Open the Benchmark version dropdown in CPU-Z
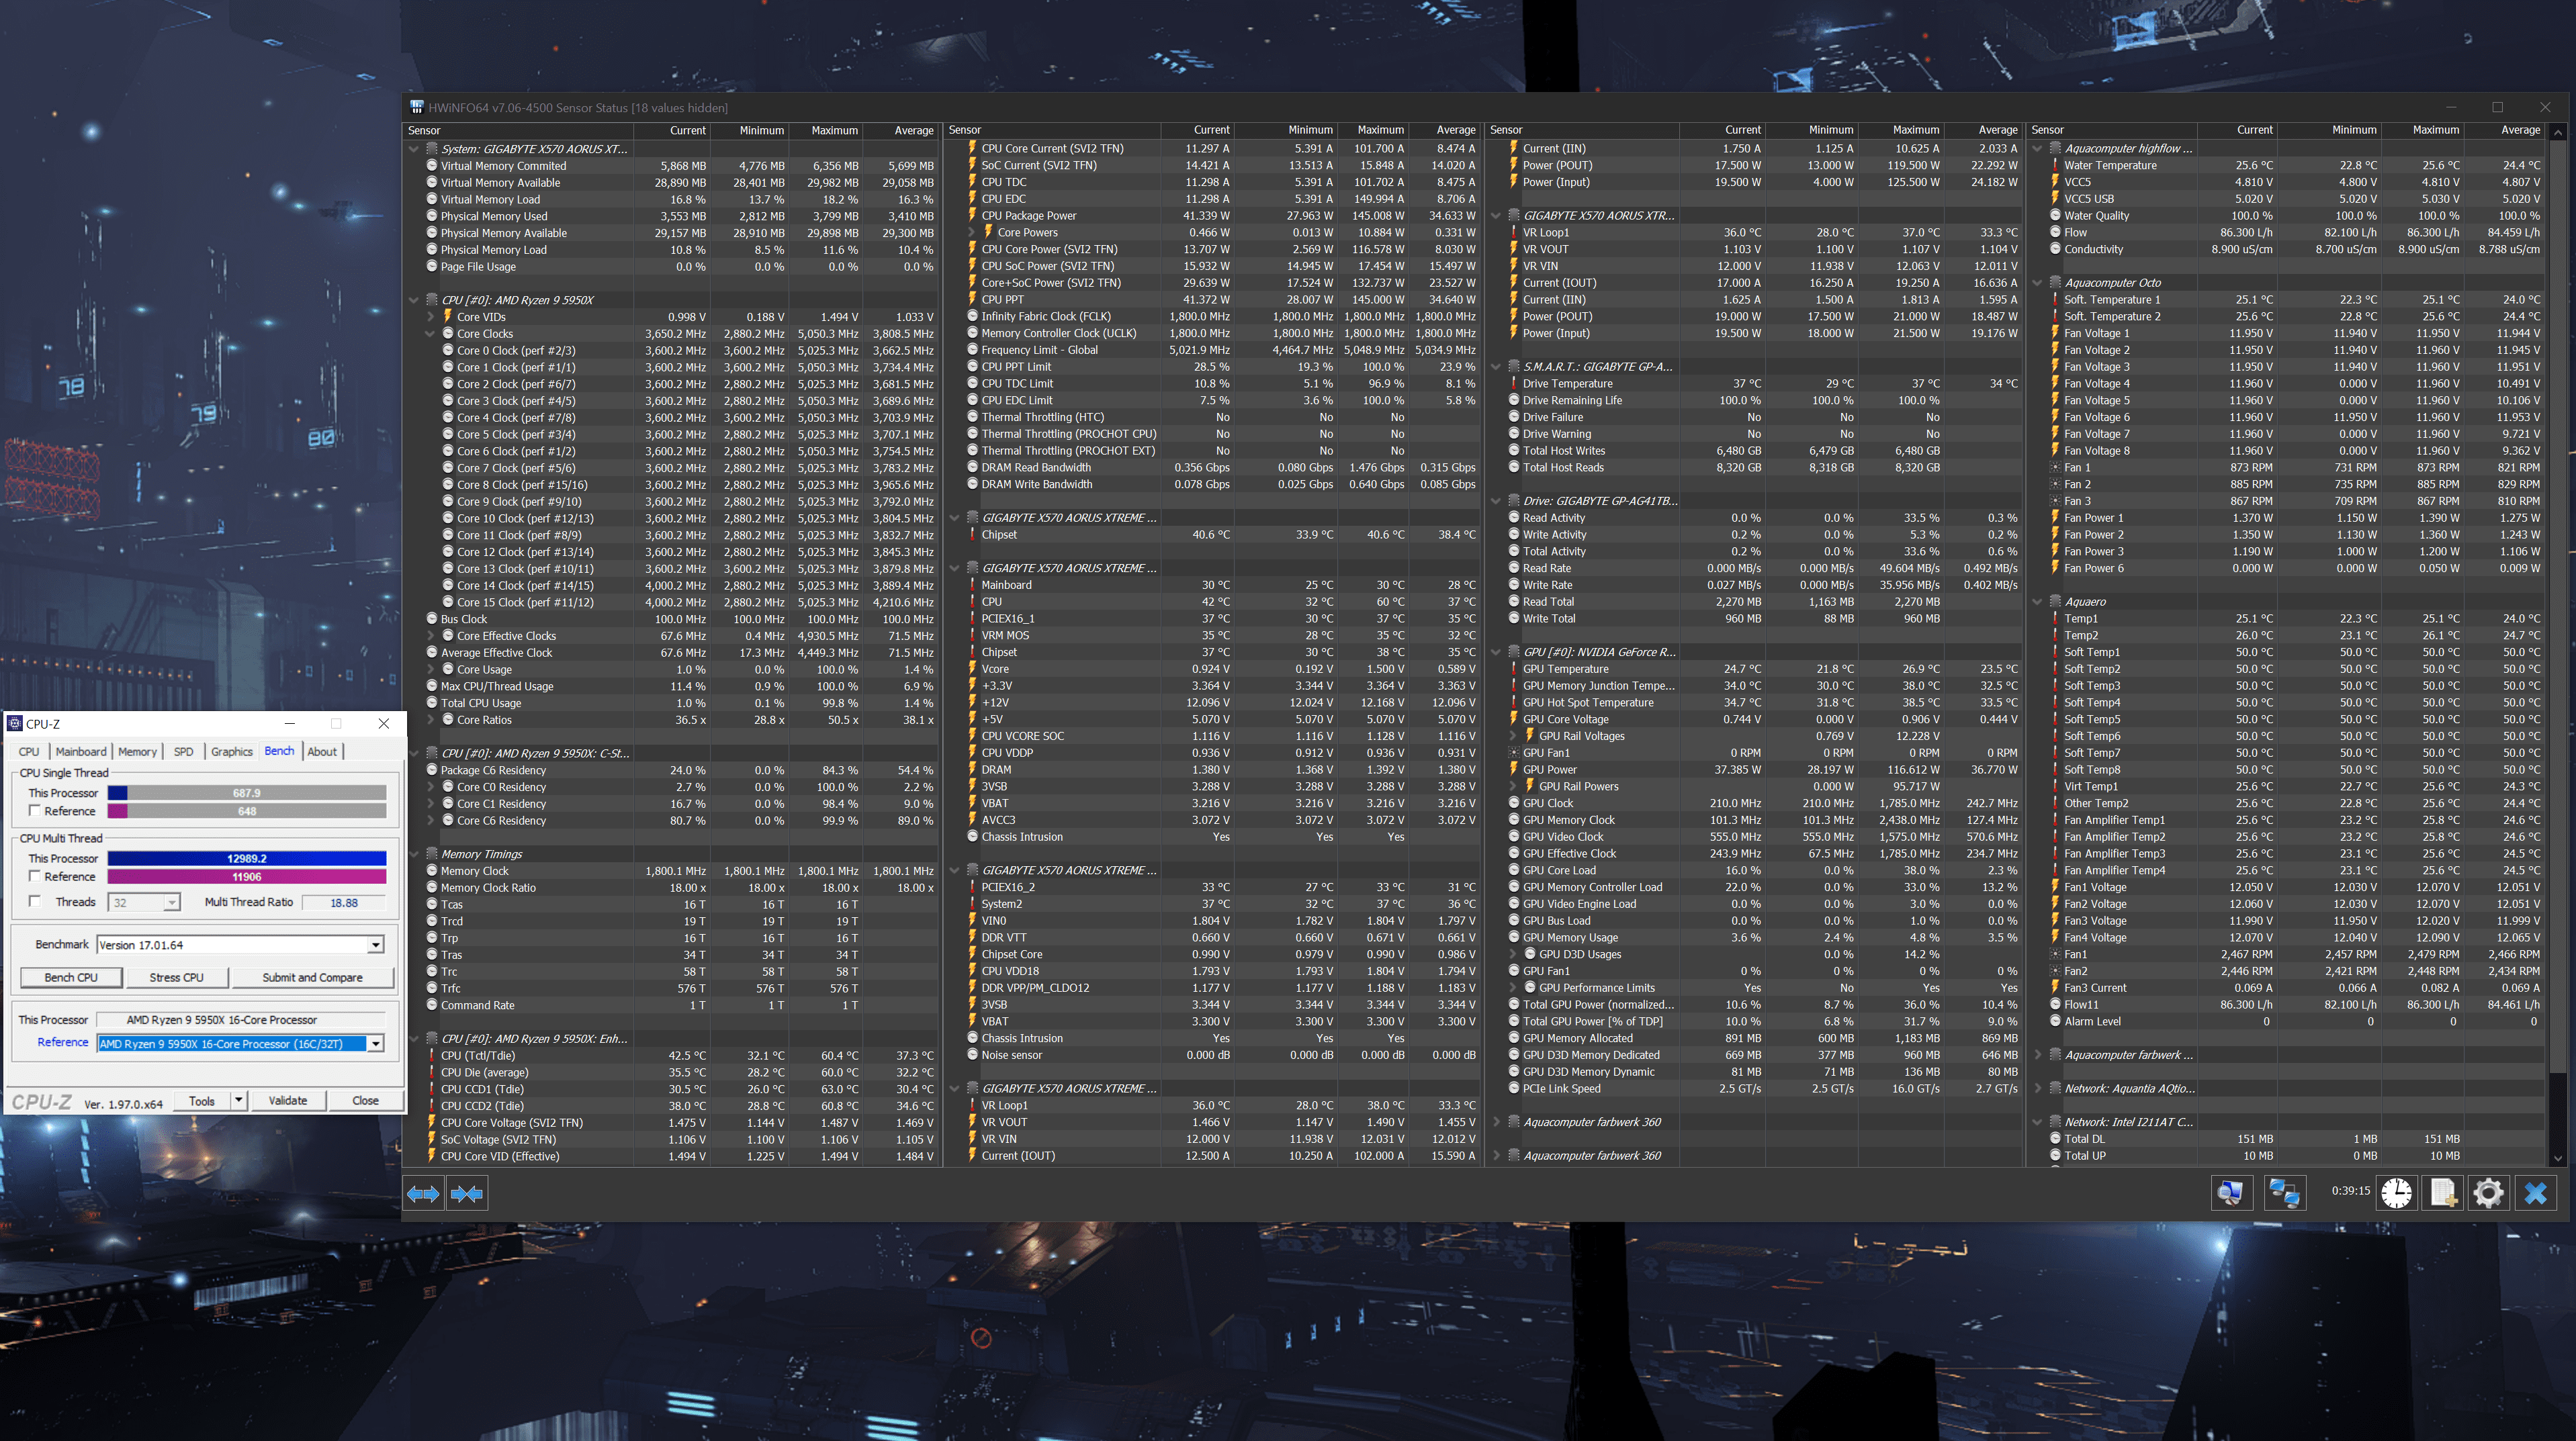The width and height of the screenshot is (2576, 1441). [x=375, y=945]
